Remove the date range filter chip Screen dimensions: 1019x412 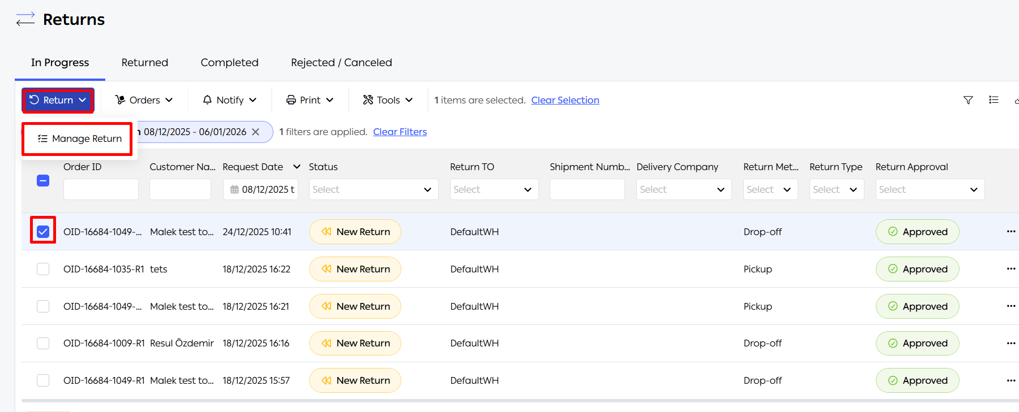click(256, 132)
